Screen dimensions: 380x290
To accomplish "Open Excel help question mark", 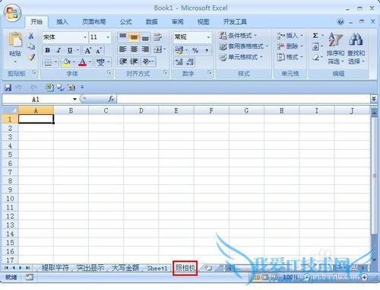I will tap(340, 22).
